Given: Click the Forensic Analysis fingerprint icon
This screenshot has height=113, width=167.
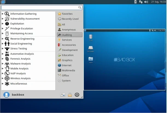Looking at the screenshot, I should click(x=7, y=59).
